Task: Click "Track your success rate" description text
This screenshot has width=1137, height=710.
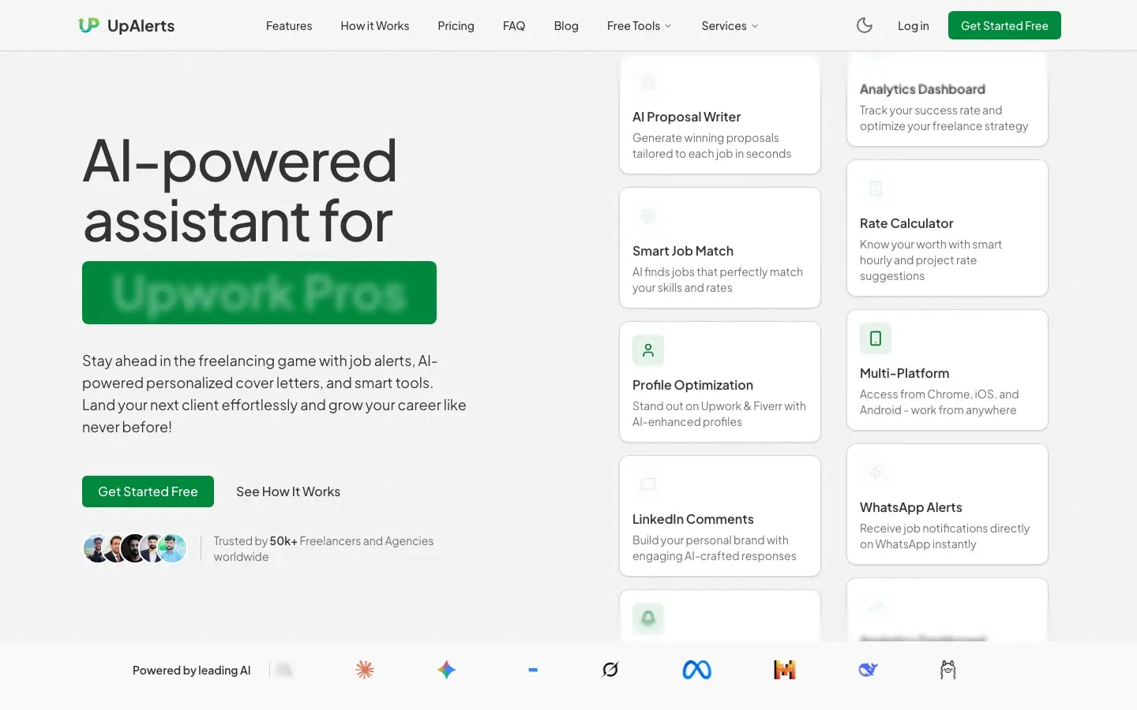Action: coord(944,118)
